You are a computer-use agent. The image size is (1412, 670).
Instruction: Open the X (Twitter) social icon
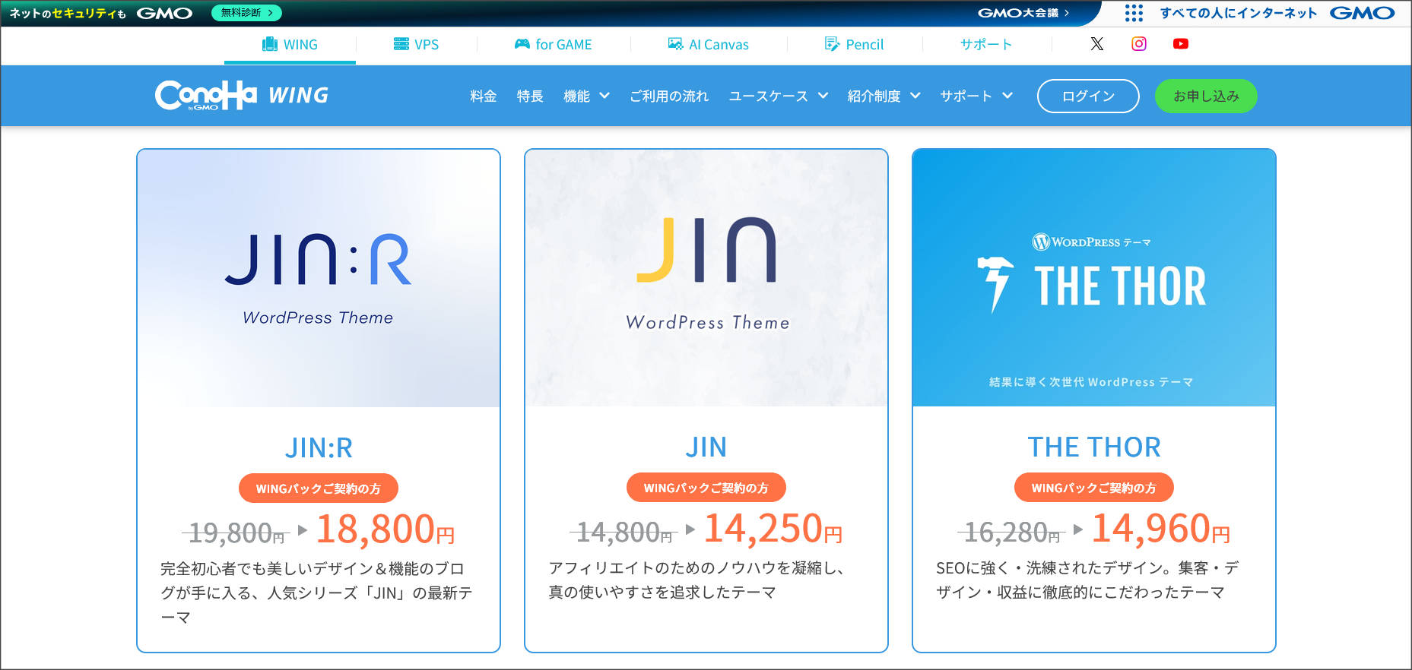click(1096, 44)
